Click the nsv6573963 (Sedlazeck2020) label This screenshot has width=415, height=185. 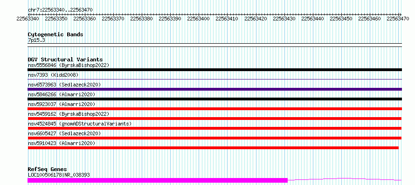point(64,85)
